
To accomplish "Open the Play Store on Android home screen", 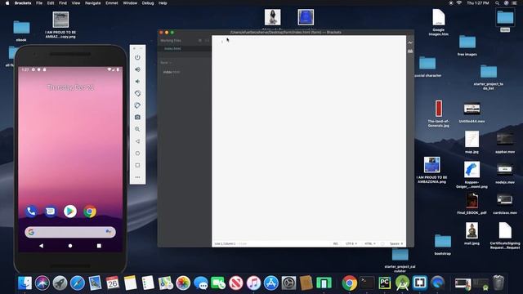I will (70, 212).
